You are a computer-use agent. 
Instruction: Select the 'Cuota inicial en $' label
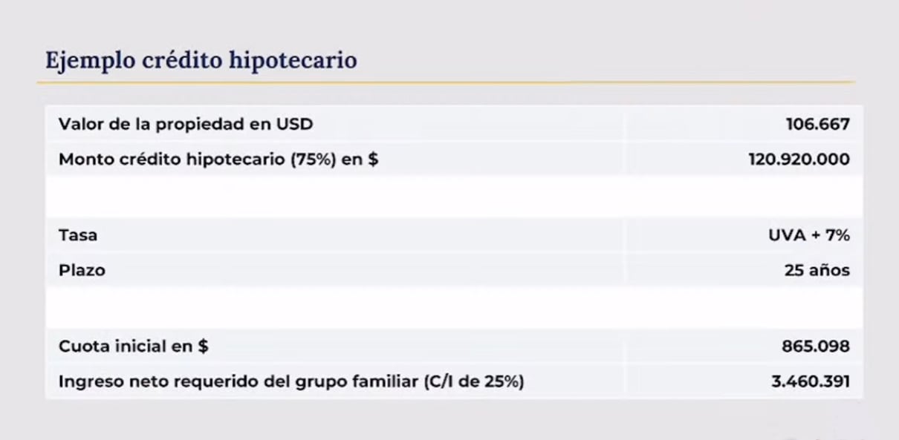(134, 347)
